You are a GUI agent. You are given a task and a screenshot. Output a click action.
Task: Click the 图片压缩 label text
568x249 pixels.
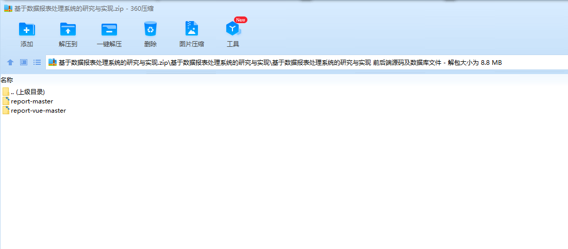point(192,44)
